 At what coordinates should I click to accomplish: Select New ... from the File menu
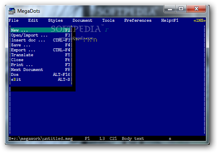click(41, 30)
